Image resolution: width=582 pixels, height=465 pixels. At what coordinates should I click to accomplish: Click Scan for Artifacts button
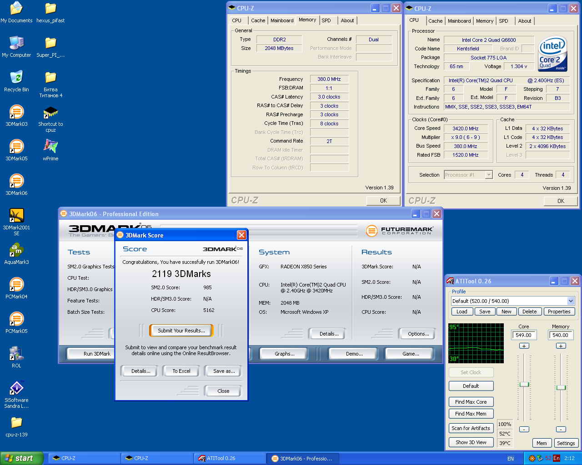pyautogui.click(x=471, y=428)
